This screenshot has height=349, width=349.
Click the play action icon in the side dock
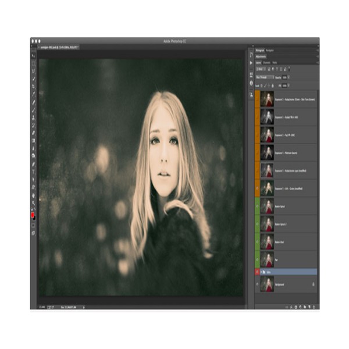click(251, 62)
